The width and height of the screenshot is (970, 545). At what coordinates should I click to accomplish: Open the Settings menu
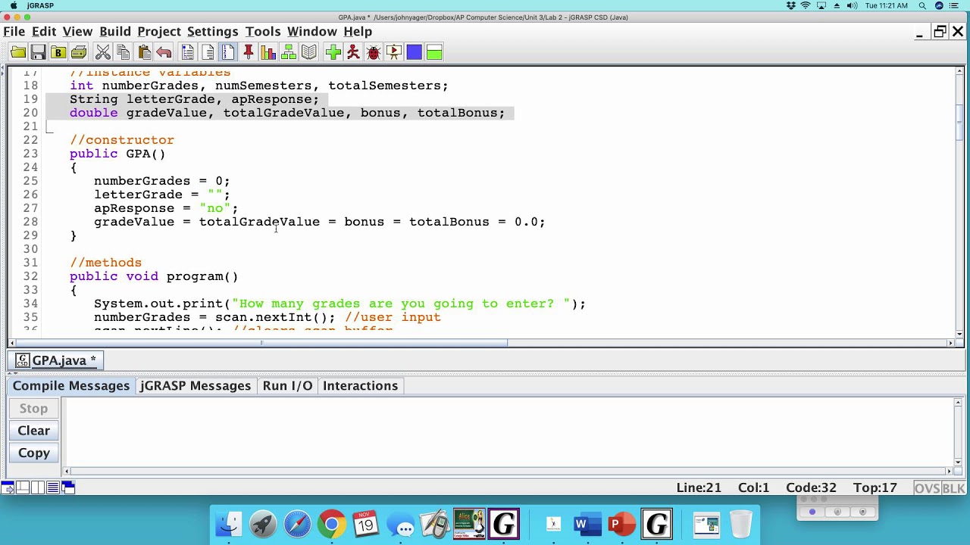[x=213, y=31]
